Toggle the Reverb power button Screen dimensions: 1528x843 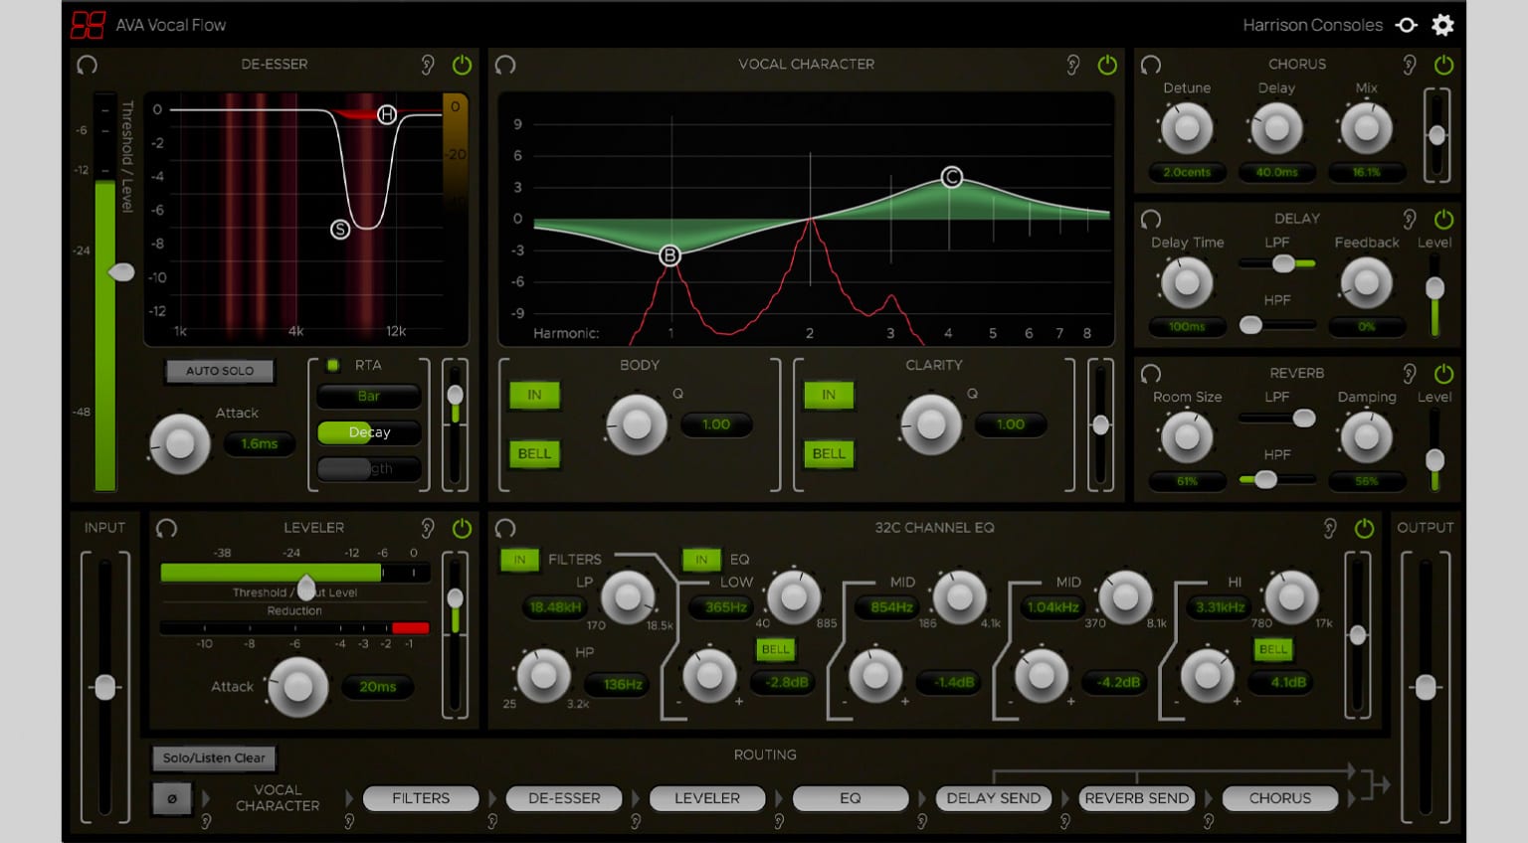click(x=1443, y=374)
